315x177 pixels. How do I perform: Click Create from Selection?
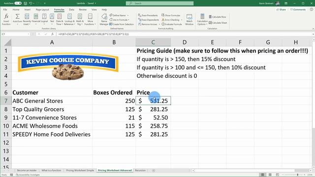[x=122, y=24]
